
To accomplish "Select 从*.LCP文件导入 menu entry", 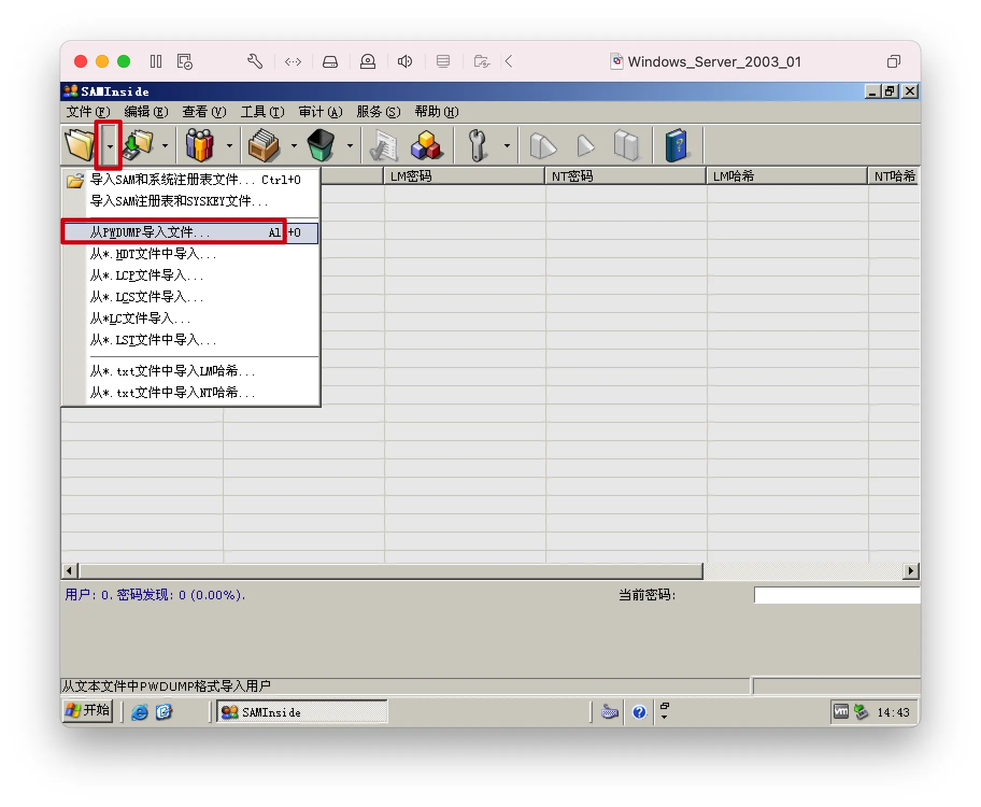I will click(191, 275).
